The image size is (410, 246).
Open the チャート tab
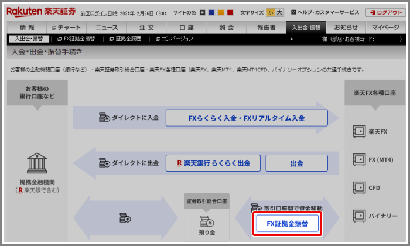pos(66,28)
